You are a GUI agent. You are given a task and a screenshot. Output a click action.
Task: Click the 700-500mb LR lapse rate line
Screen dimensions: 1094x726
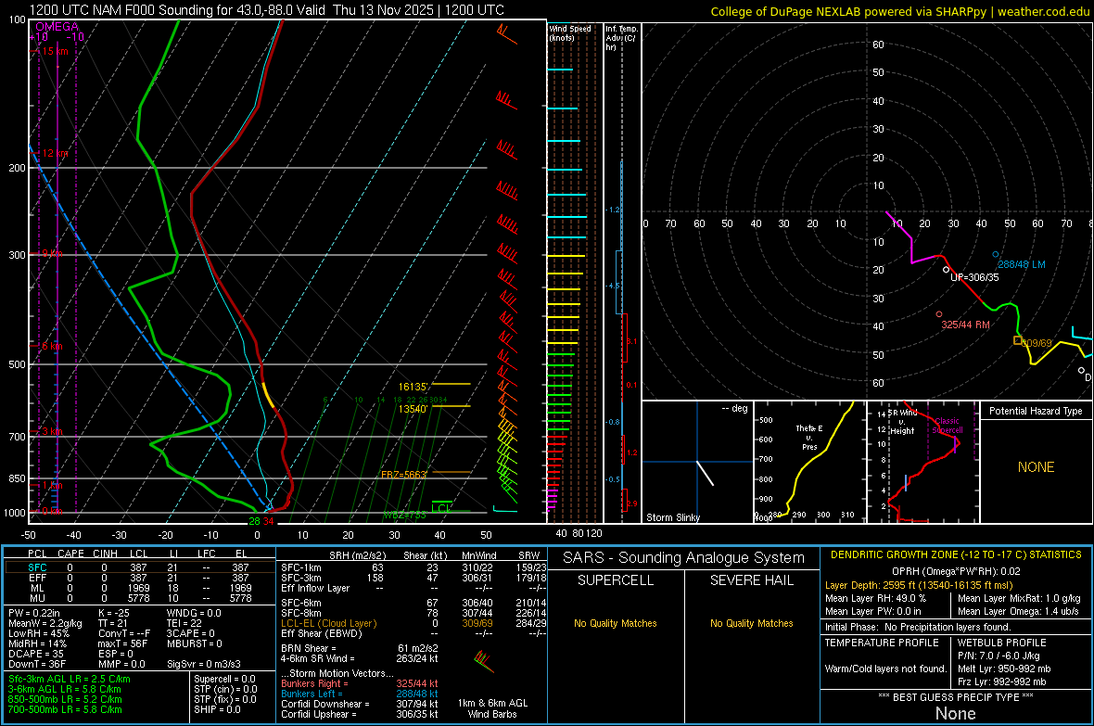click(65, 710)
